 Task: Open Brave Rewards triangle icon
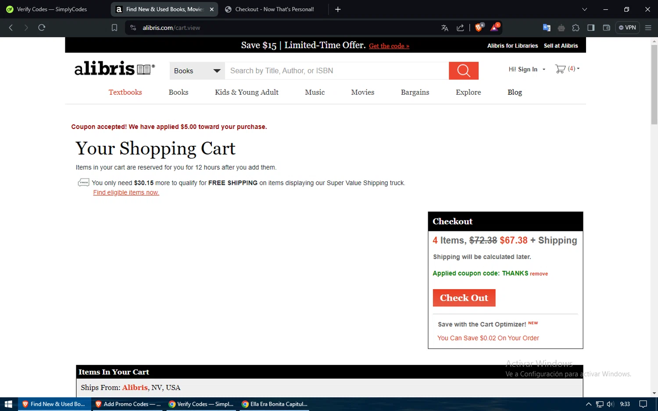point(495,27)
